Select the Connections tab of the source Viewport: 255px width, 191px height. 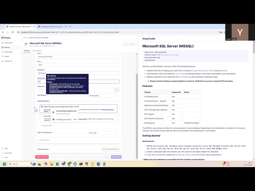tap(37, 51)
